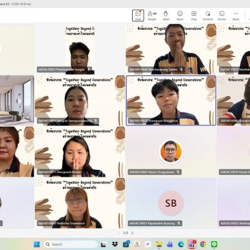Select the Saengsuriyawong participant video tile
Viewport: 250px width, 250px height.
(x=80, y=100)
